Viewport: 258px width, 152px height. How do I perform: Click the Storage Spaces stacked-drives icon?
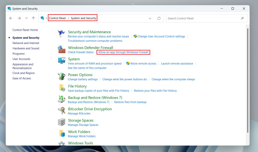tap(61, 122)
